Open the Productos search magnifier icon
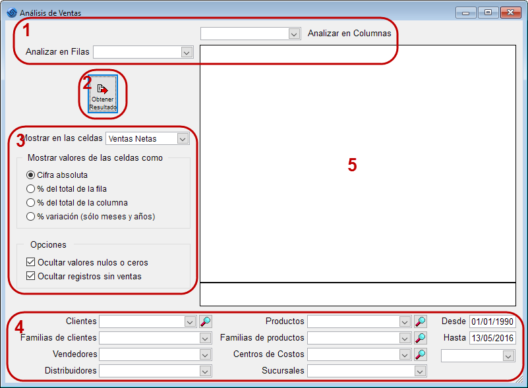528x388 pixels. (421, 321)
